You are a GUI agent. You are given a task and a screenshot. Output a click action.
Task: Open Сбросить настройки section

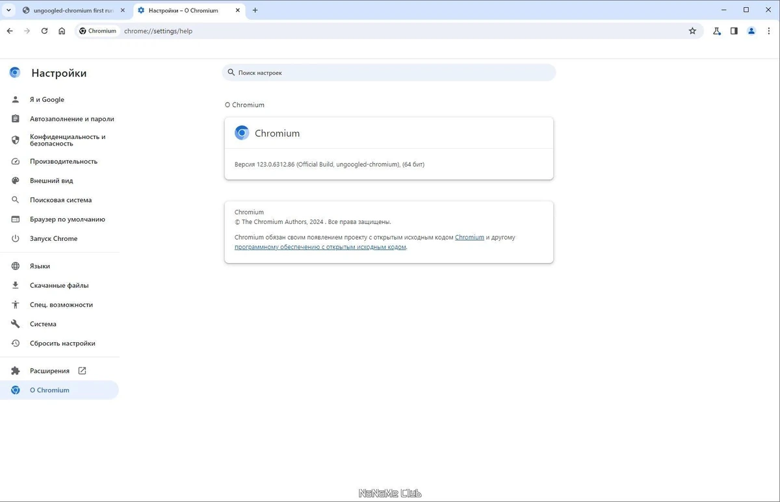59,344
